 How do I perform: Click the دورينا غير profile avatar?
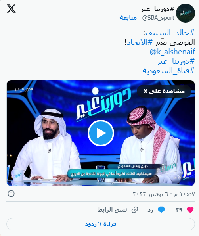[x=185, y=13]
